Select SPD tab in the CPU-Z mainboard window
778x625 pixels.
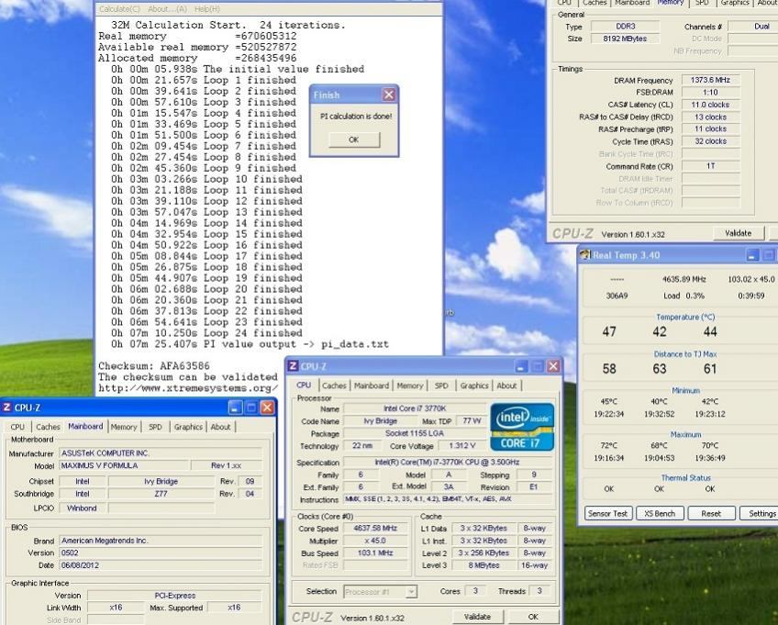coord(155,427)
